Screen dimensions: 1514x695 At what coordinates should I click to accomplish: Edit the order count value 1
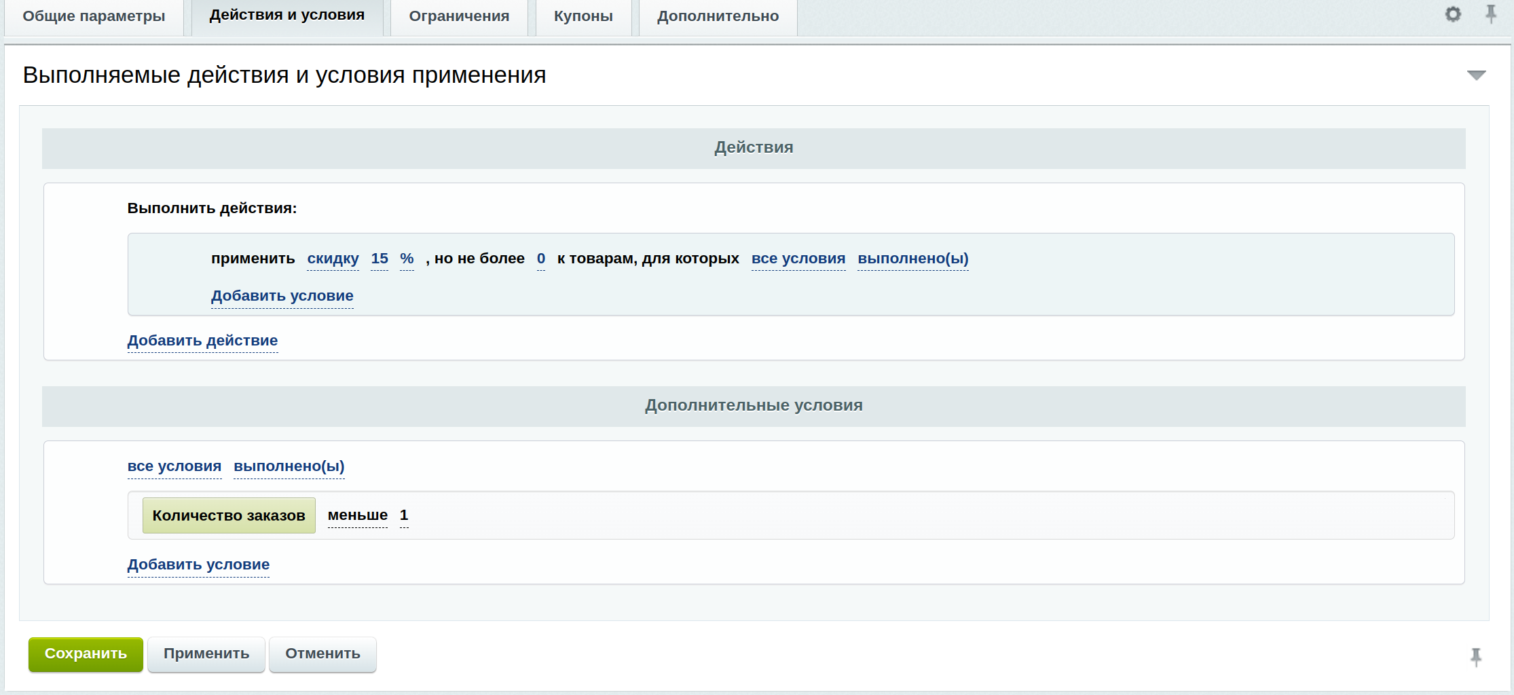tap(404, 515)
